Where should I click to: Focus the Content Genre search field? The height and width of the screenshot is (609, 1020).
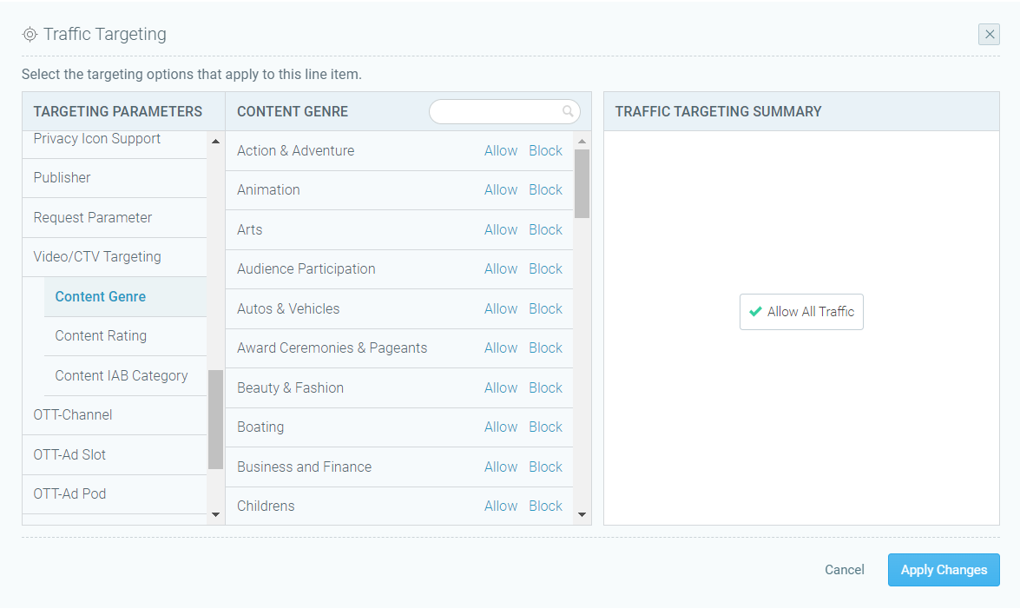[x=504, y=111]
